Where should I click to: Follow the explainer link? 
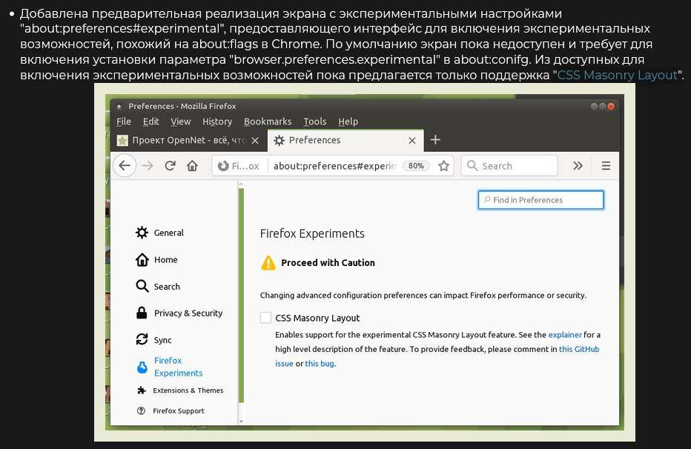pos(565,335)
